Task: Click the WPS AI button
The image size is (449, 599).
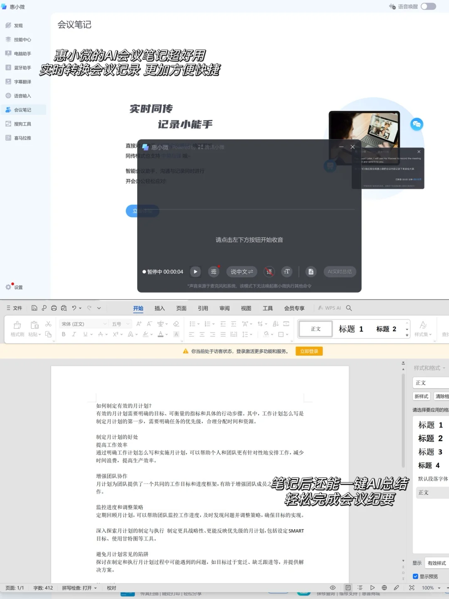Action: coord(330,308)
